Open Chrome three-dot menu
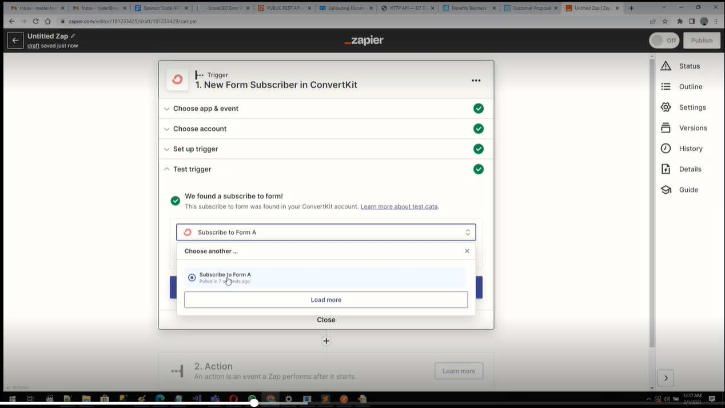The image size is (725, 408). (716, 21)
